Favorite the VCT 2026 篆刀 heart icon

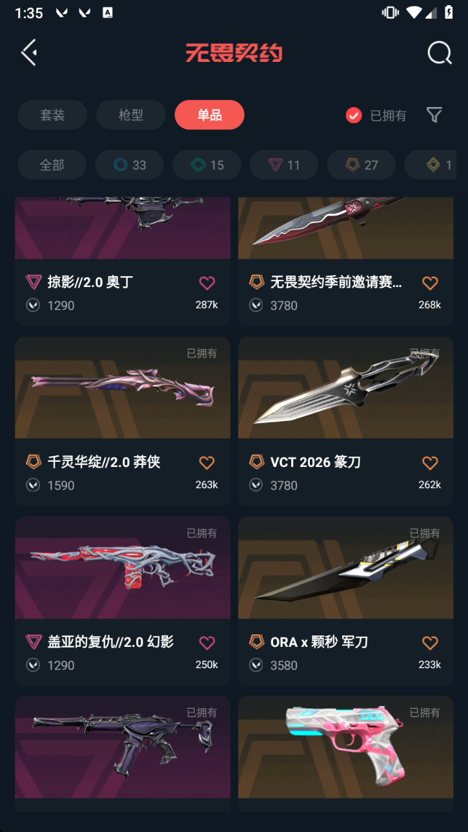[430, 462]
